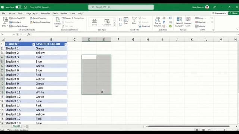The image size is (239, 134).
Task: Switch to the Formulas tab
Action: [46, 13]
